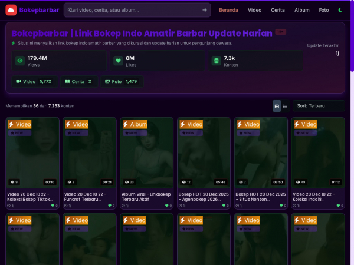
Task: Click the heart icon beside 8M Likes
Action: [x=118, y=61]
